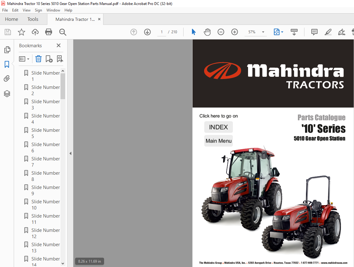Go to previous page arrow
This screenshot has height=267, width=354.
(x=134, y=32)
